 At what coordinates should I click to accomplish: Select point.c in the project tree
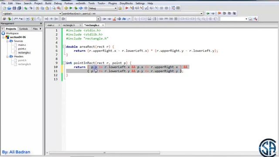coord(22,49)
